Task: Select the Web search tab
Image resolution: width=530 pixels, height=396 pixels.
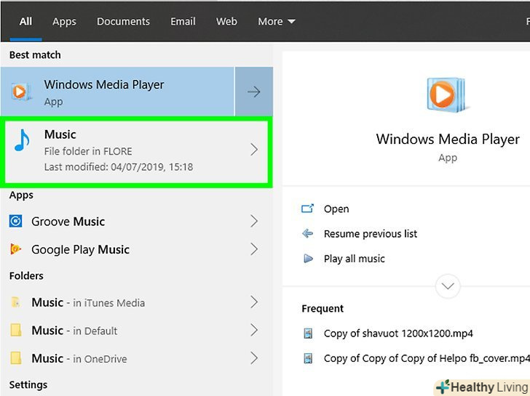Action: tap(226, 22)
